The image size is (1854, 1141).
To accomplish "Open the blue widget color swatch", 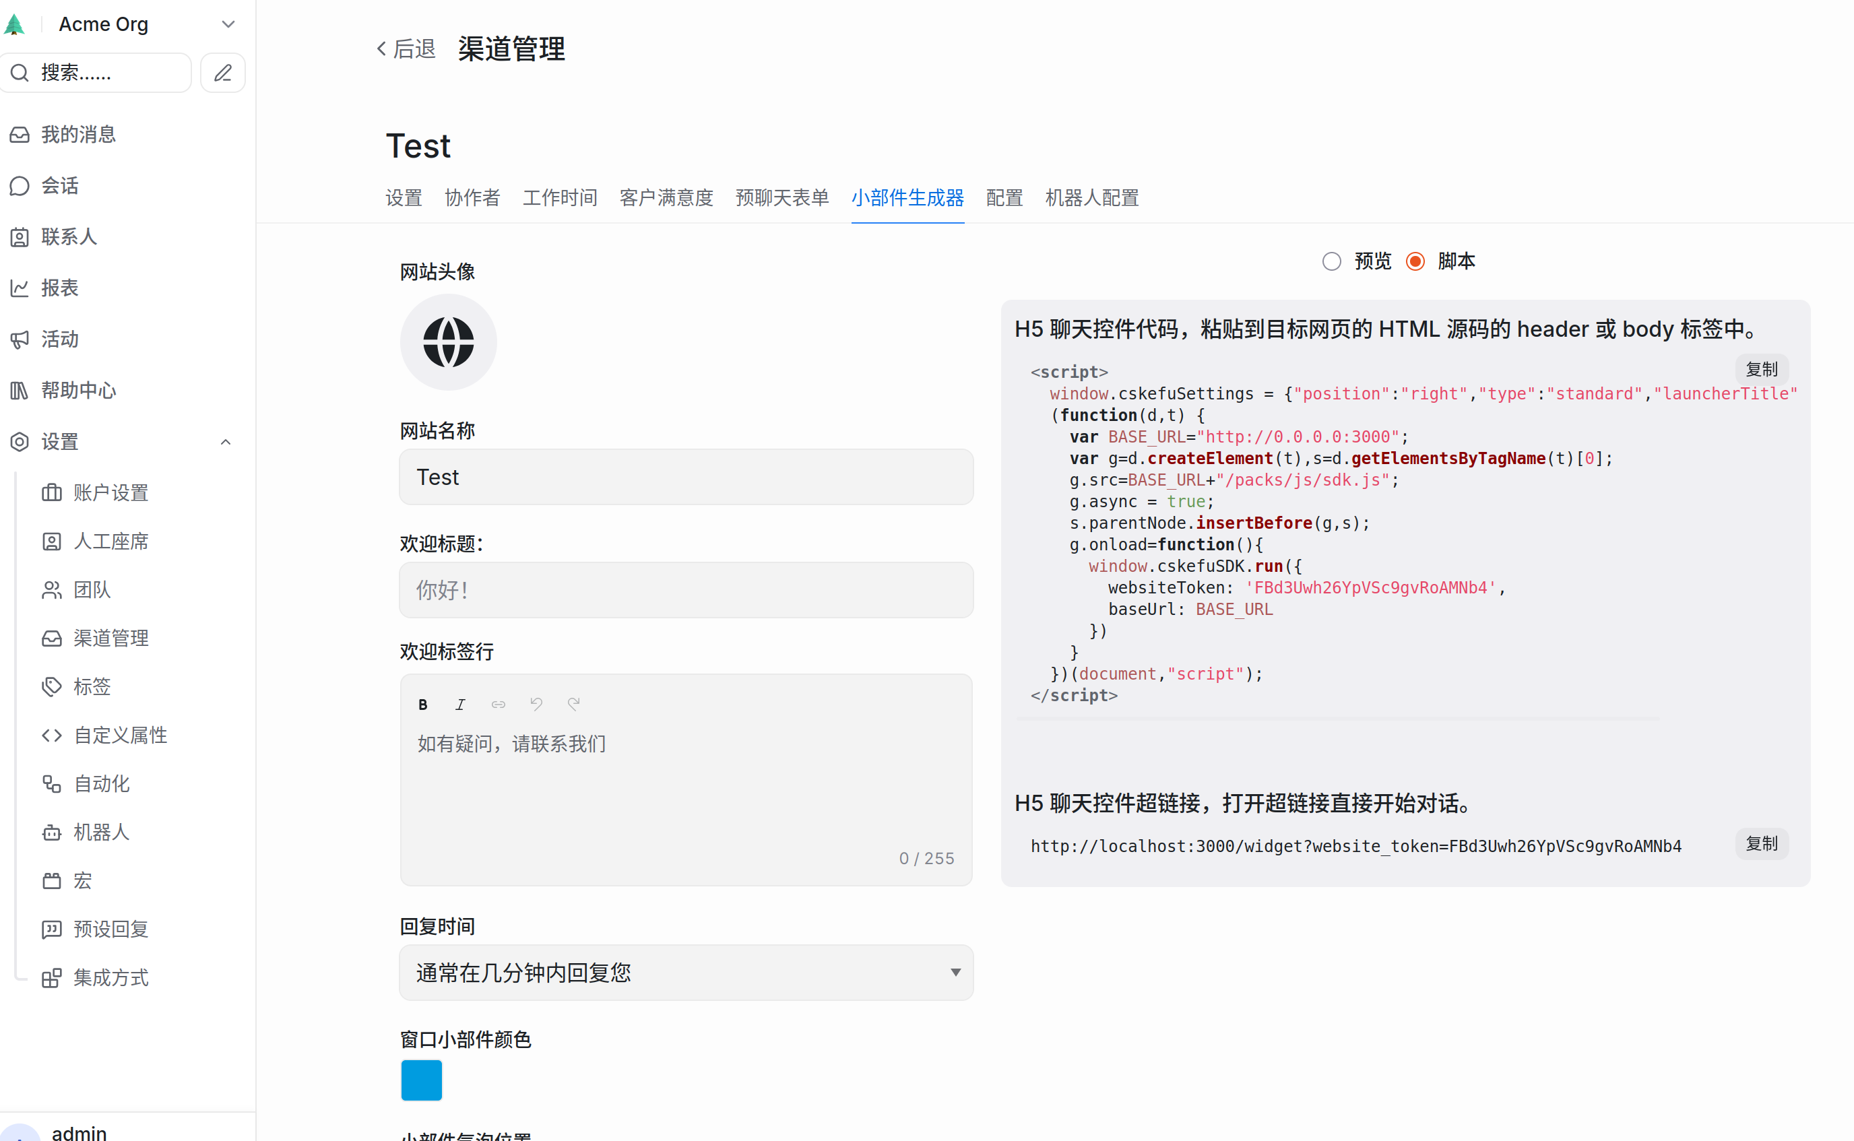I will coord(421,1080).
